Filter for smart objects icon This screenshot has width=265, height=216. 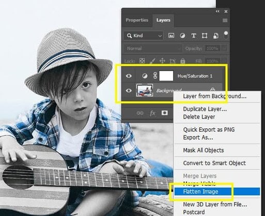coord(216,36)
